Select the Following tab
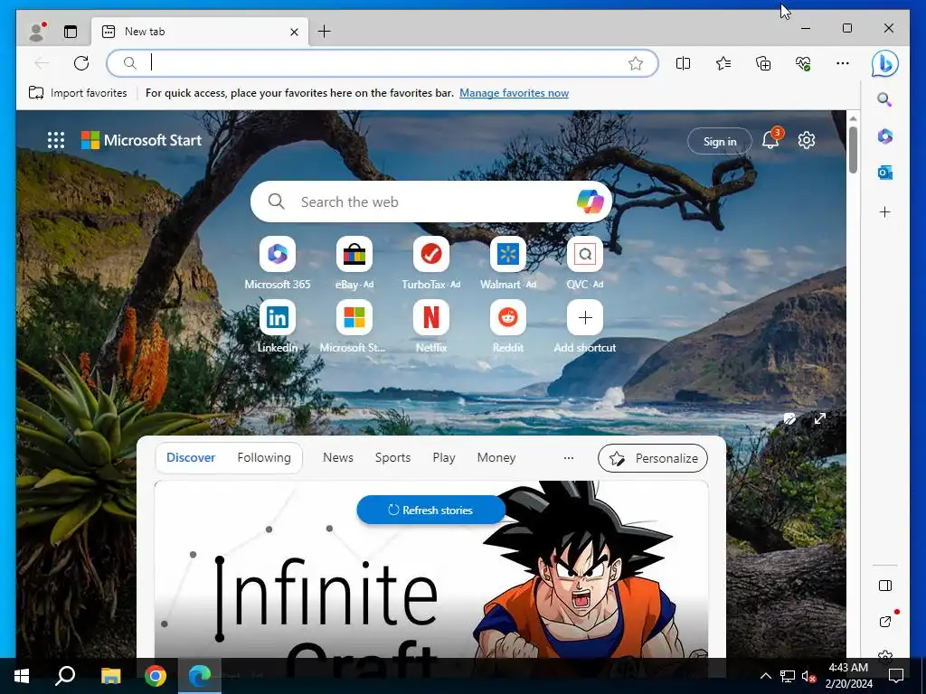 click(264, 457)
